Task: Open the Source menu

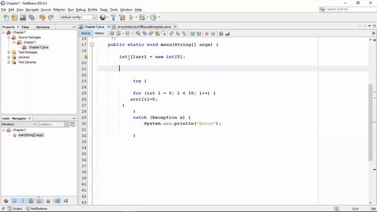Action: [46, 9]
